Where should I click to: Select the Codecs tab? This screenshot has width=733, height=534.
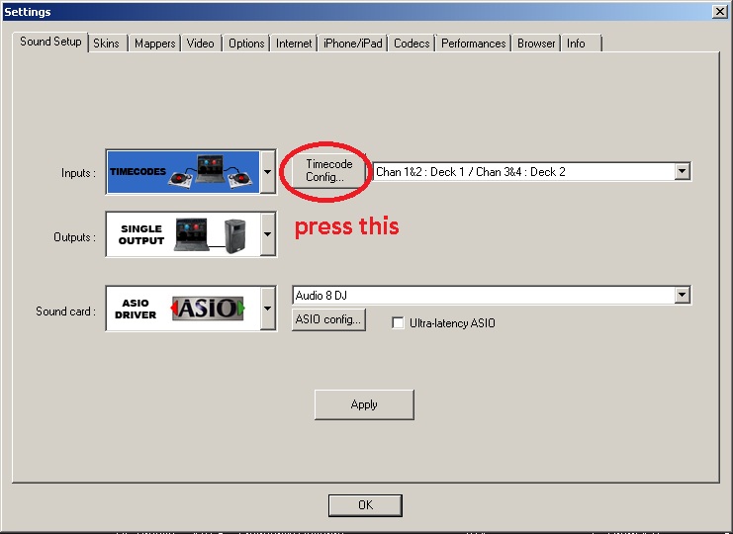[x=412, y=44]
